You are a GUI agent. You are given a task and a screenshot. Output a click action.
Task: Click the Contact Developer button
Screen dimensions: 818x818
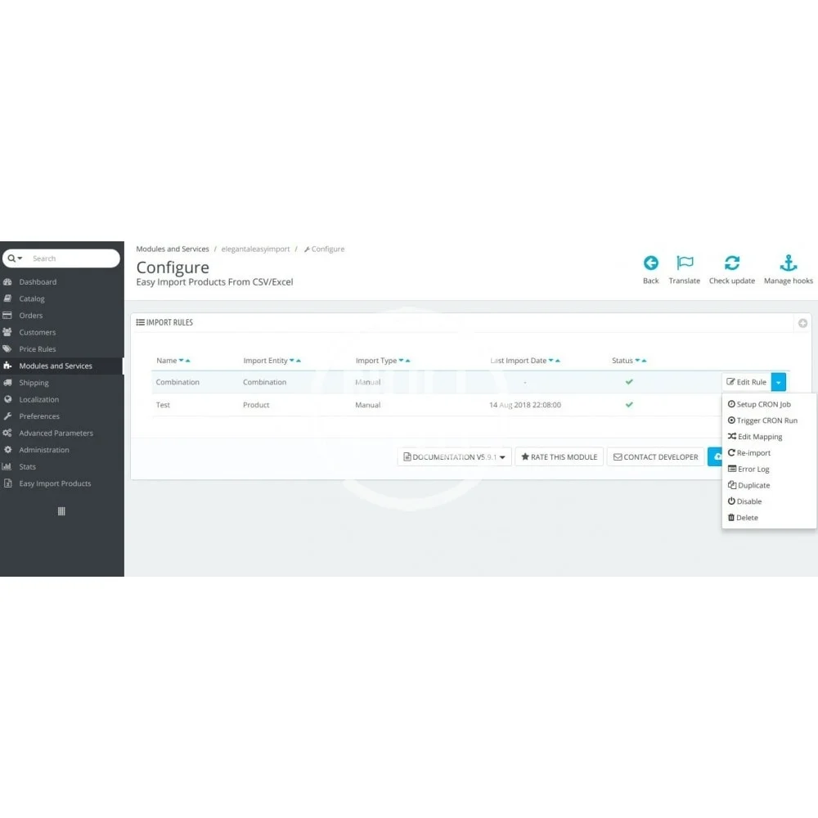[x=656, y=456]
